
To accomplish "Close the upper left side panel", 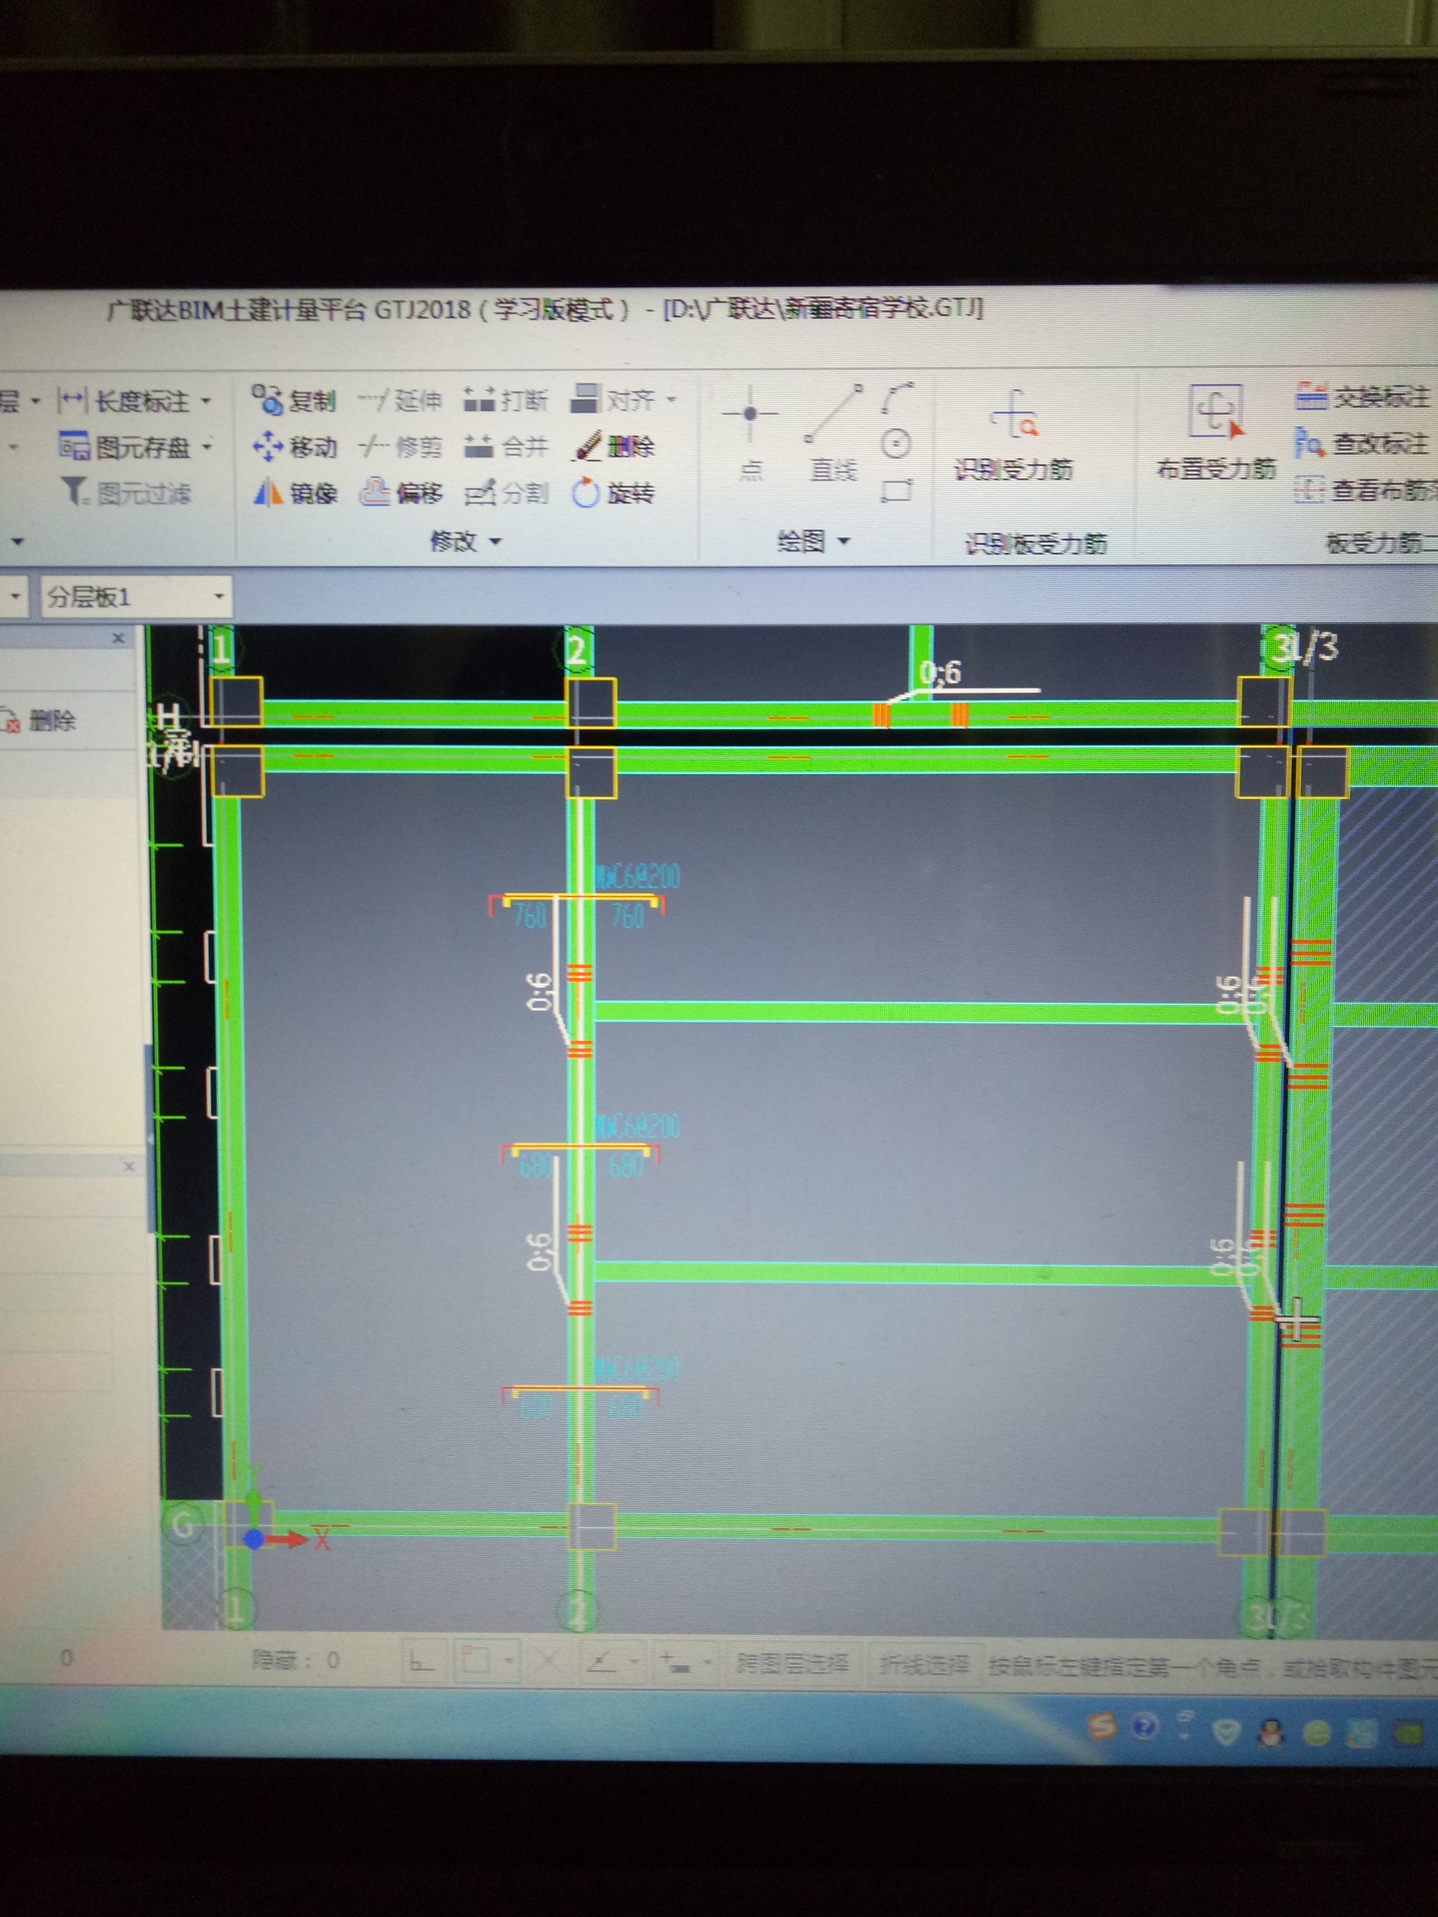I will pyautogui.click(x=119, y=638).
